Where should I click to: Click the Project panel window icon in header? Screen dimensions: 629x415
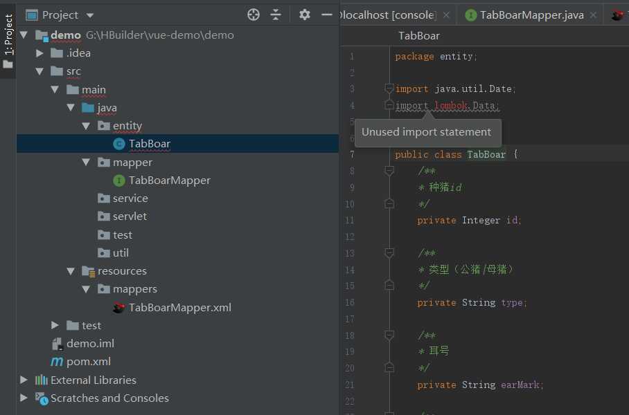click(x=32, y=15)
